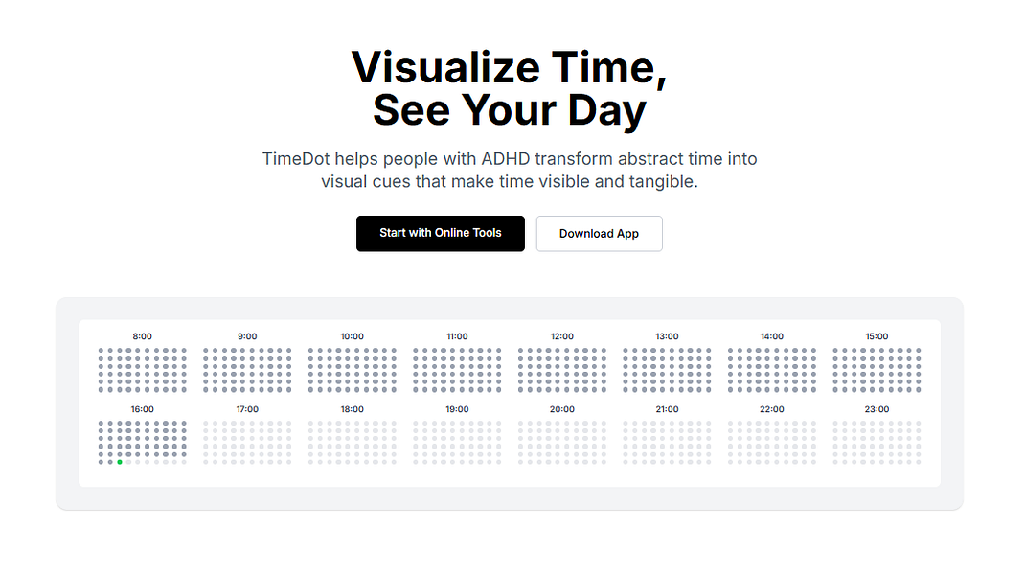
Task: Select the 19:00 dot grid
Action: (457, 441)
